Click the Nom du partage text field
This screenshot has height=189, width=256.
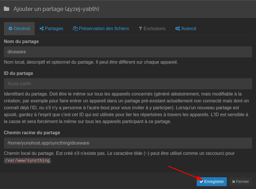(x=128, y=52)
